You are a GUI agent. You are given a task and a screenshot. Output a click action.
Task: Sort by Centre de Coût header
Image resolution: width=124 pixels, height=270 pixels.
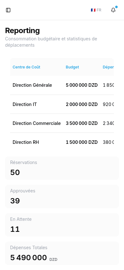(27, 67)
